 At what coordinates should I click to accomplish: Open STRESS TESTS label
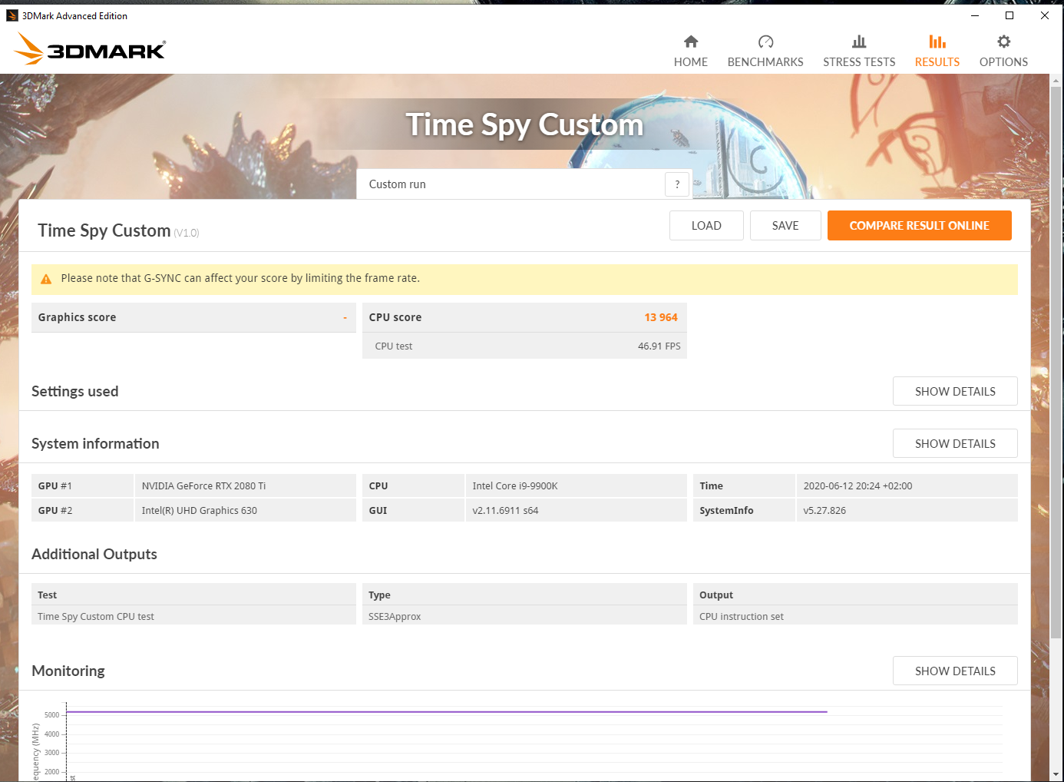(859, 62)
